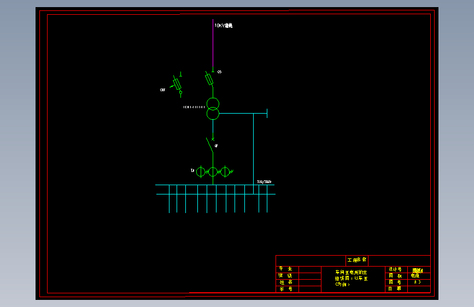Select the detached fuse symbol on the left
The width and height of the screenshot is (474, 307).
click(x=177, y=84)
